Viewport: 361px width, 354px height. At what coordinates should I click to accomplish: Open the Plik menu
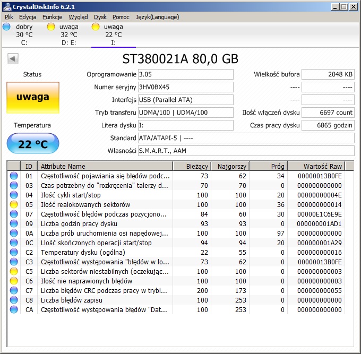point(9,17)
